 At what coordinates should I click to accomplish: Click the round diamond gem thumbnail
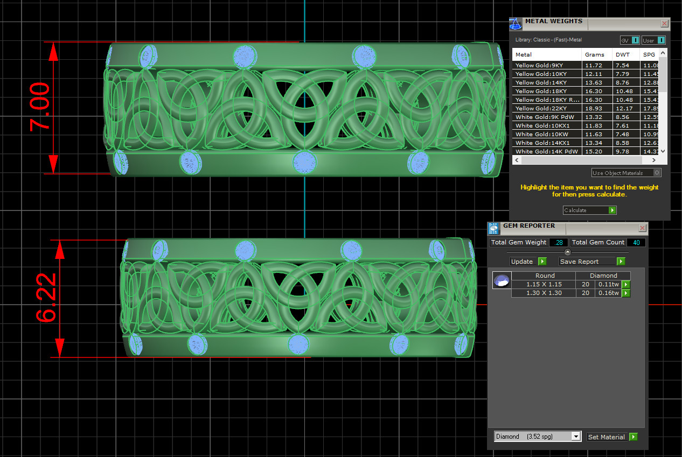[x=502, y=280]
